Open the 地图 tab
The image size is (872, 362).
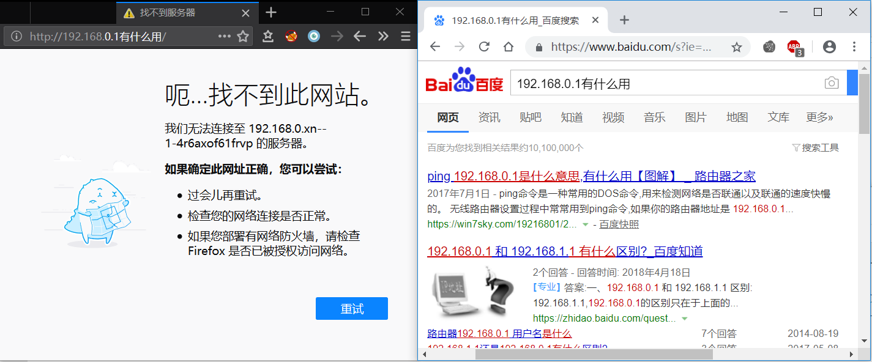(x=737, y=117)
